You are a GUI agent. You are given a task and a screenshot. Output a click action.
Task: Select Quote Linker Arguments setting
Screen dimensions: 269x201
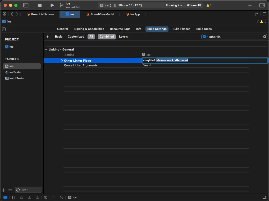click(x=81, y=65)
